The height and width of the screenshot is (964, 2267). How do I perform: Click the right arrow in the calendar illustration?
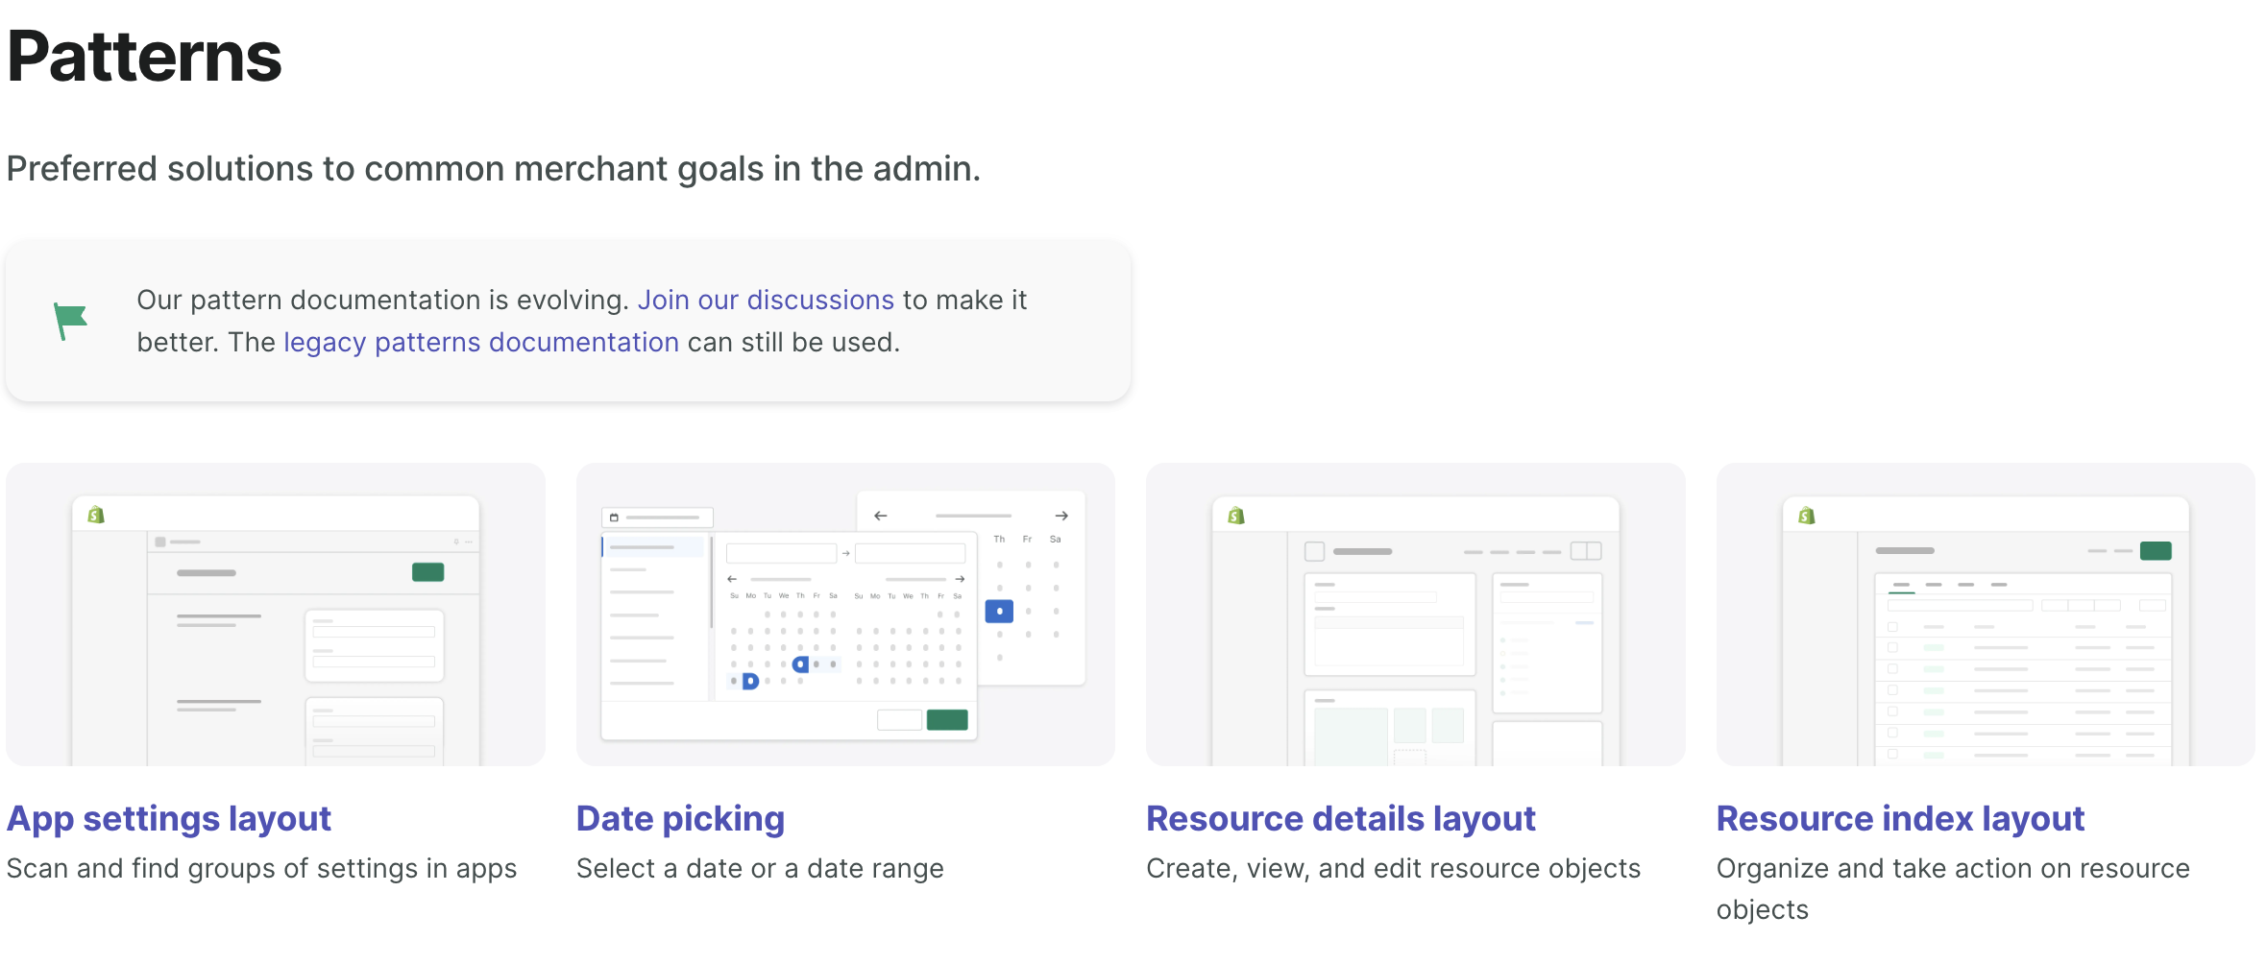pos(1063,516)
